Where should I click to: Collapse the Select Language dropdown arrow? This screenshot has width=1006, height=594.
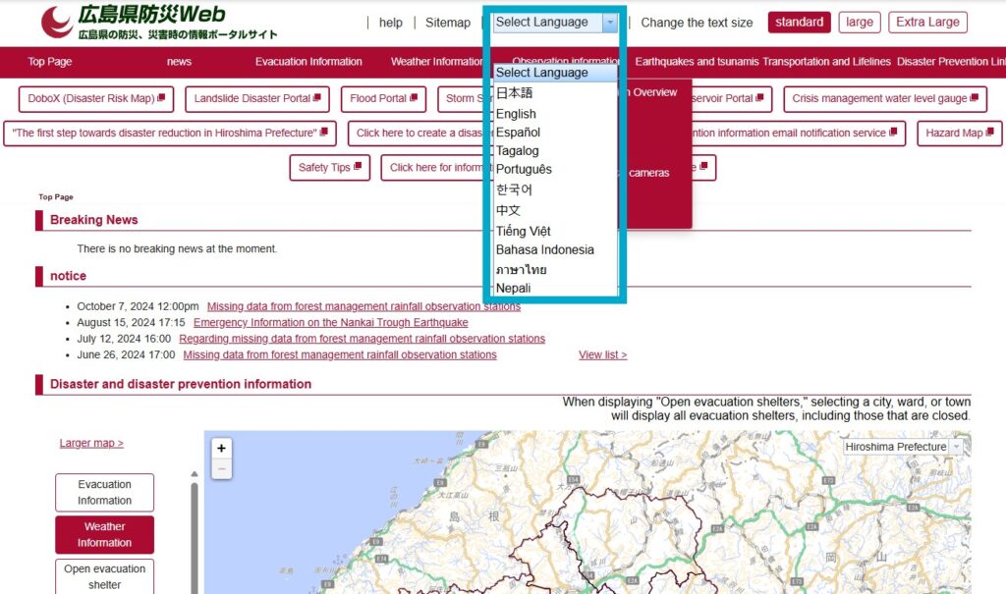611,23
